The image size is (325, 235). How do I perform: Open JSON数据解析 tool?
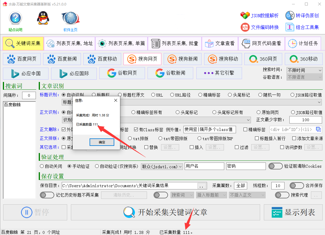click(260, 15)
